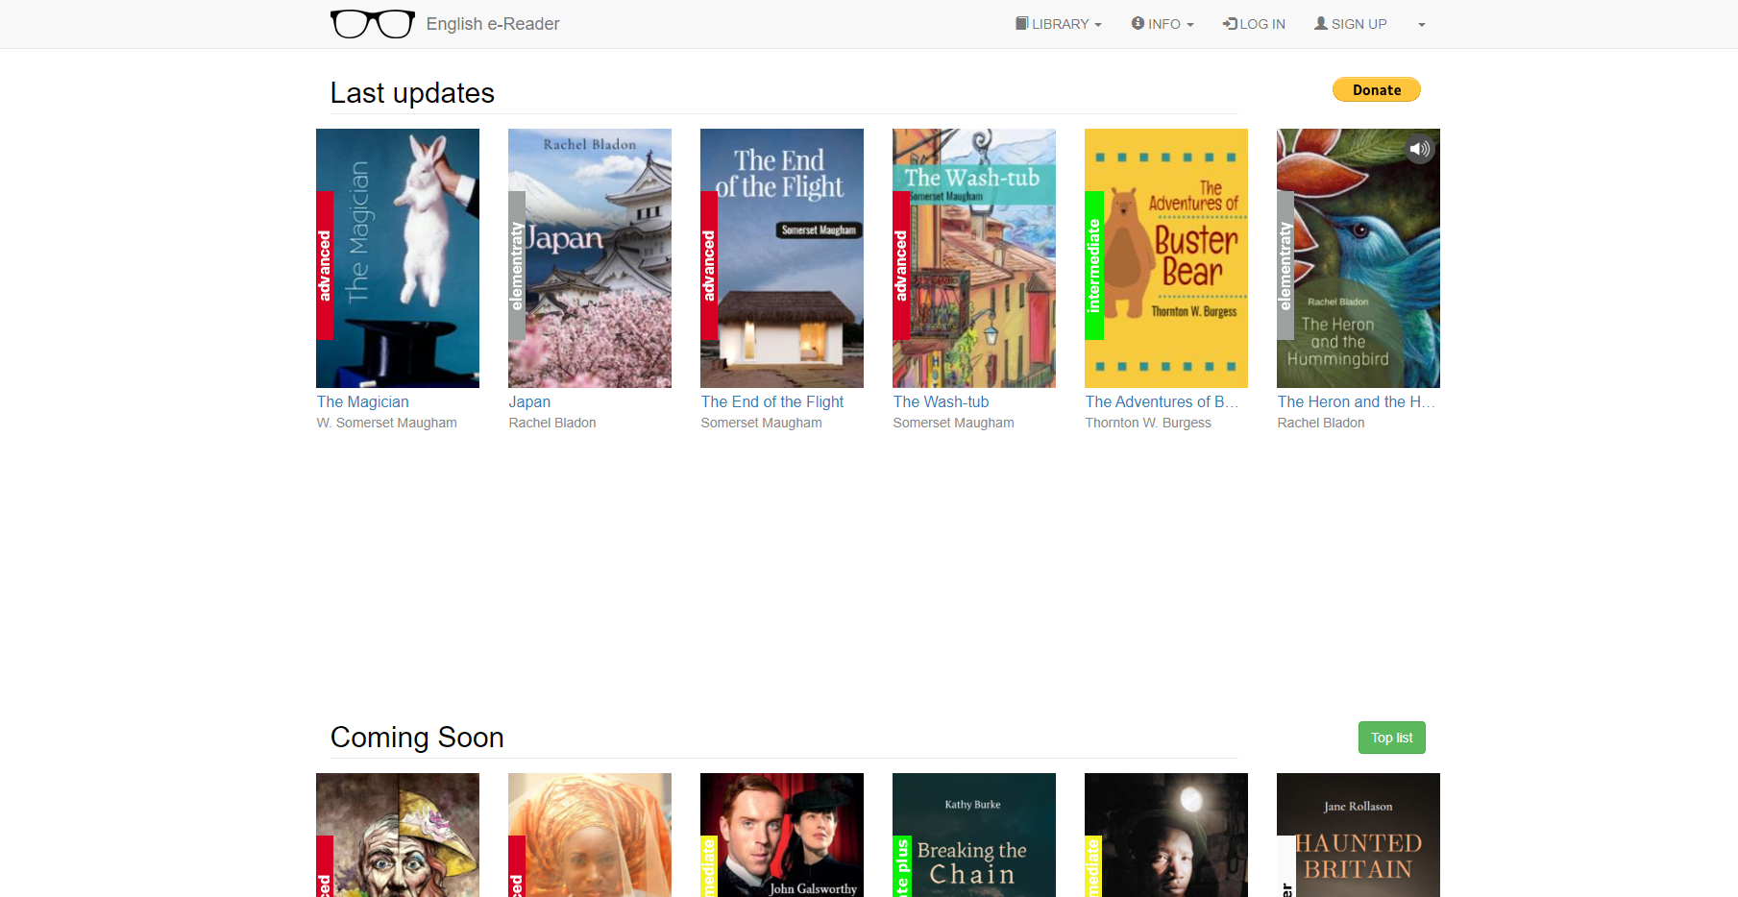Viewport: 1738px width, 897px height.
Task: Click the green Top list button
Action: (1391, 738)
